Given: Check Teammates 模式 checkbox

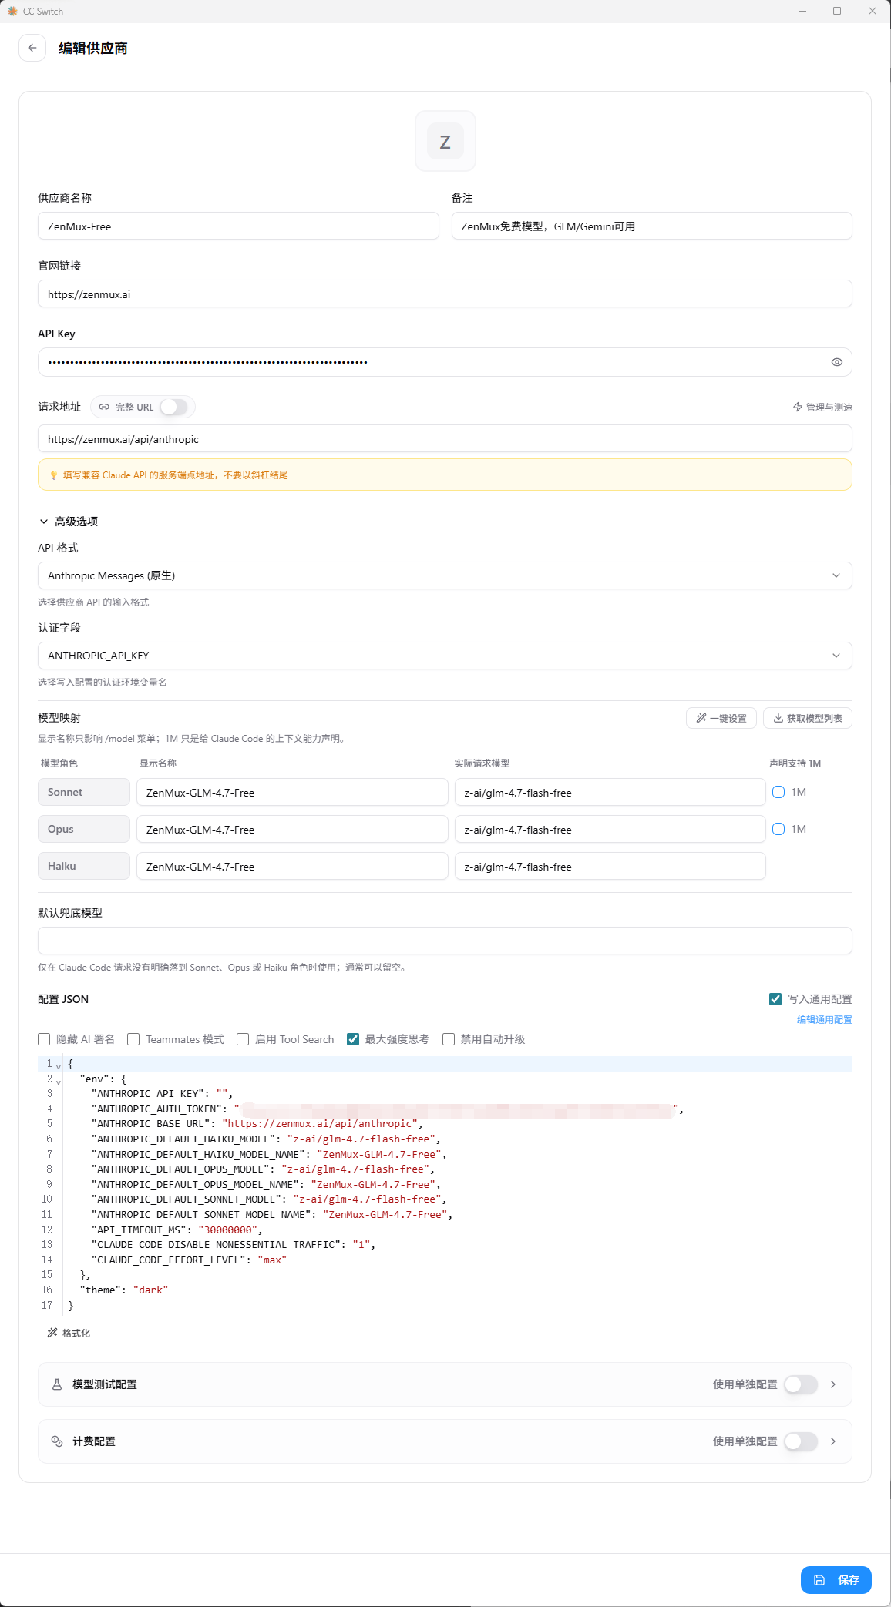Looking at the screenshot, I should (133, 1039).
